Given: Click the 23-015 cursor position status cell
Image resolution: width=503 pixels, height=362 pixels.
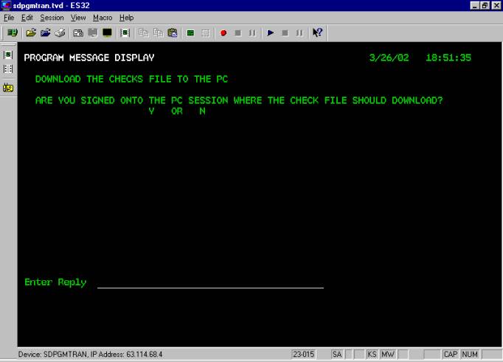Looking at the screenshot, I should (304, 355).
